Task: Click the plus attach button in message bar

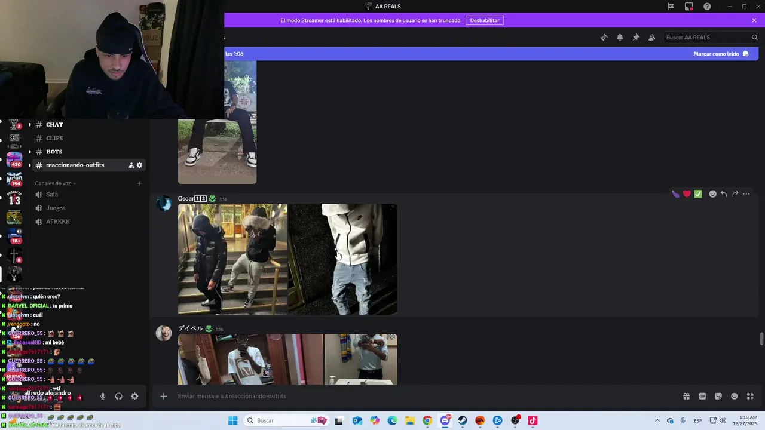Action: click(163, 396)
